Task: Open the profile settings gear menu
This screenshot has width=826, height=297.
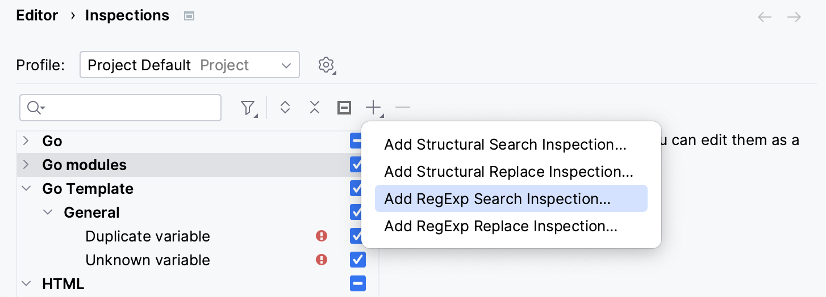Action: tap(326, 65)
